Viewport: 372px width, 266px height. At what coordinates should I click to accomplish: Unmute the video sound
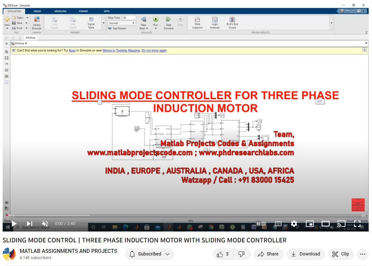pyautogui.click(x=45, y=224)
